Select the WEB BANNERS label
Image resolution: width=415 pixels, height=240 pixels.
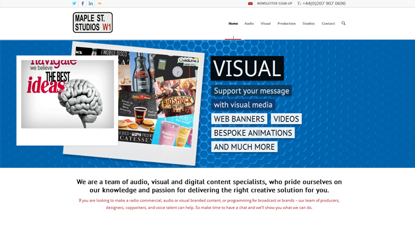[x=239, y=119]
